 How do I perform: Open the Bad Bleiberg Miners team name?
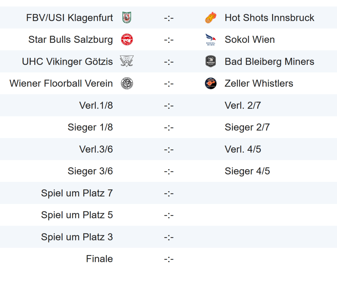(269, 62)
